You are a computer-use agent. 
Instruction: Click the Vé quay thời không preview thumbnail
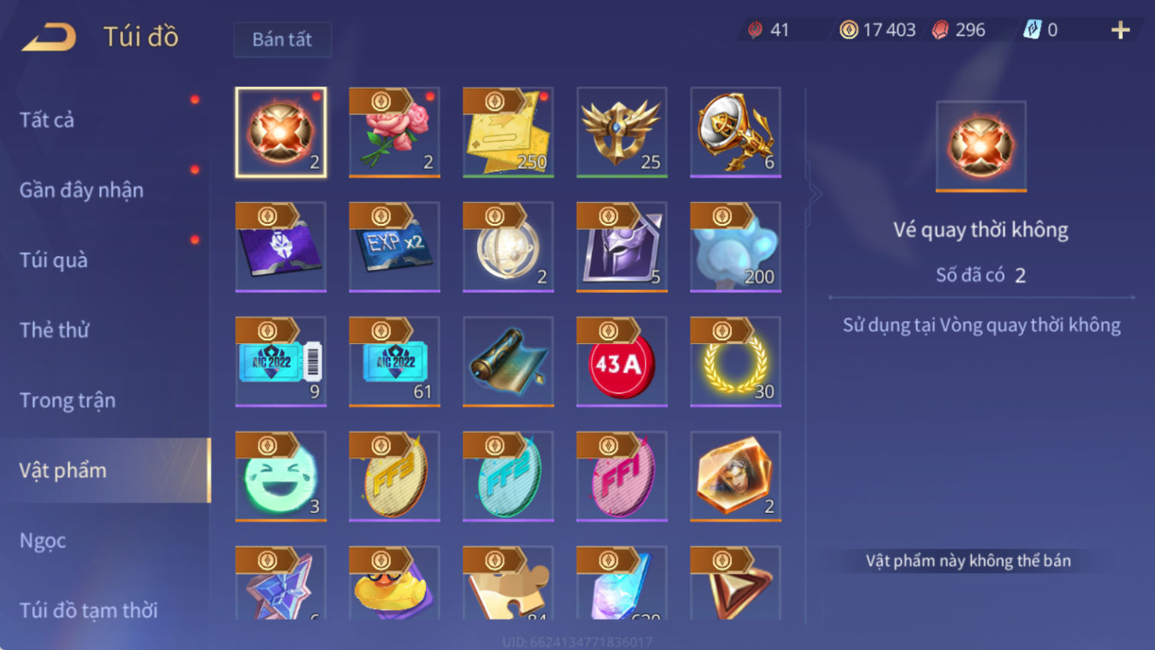(x=981, y=146)
